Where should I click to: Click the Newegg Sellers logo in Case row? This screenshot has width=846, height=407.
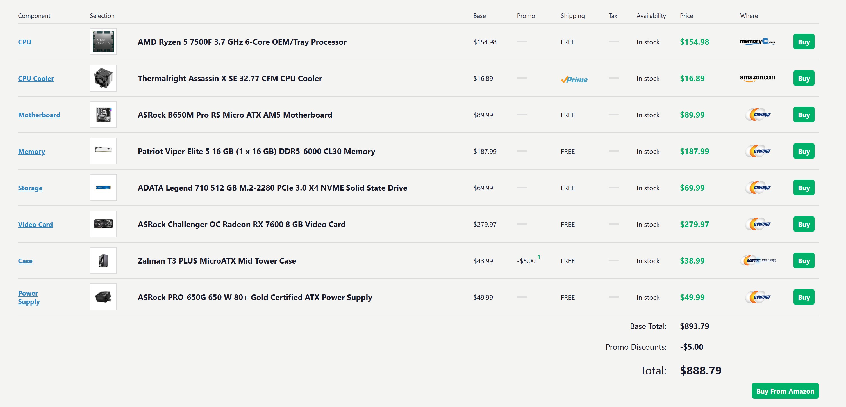tap(758, 260)
